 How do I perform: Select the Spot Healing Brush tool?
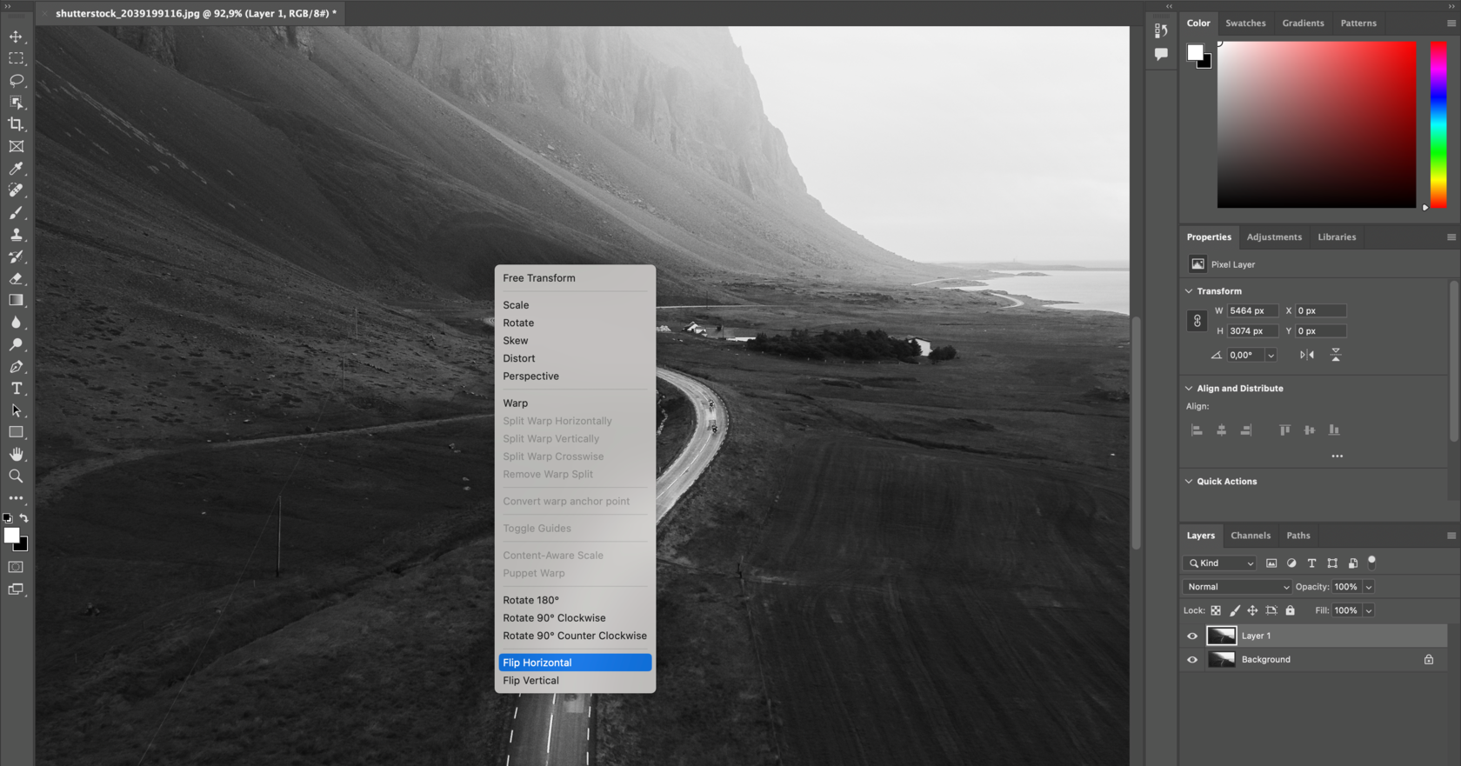coord(16,190)
